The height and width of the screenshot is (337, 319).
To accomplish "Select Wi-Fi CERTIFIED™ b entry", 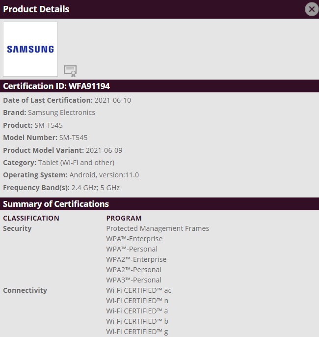I will coord(137,321).
